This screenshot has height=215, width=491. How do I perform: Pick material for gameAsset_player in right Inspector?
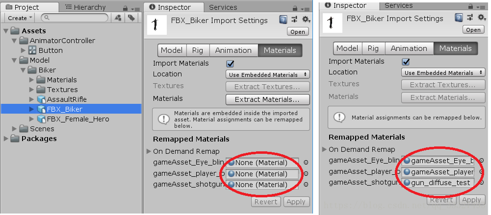tap(482, 172)
